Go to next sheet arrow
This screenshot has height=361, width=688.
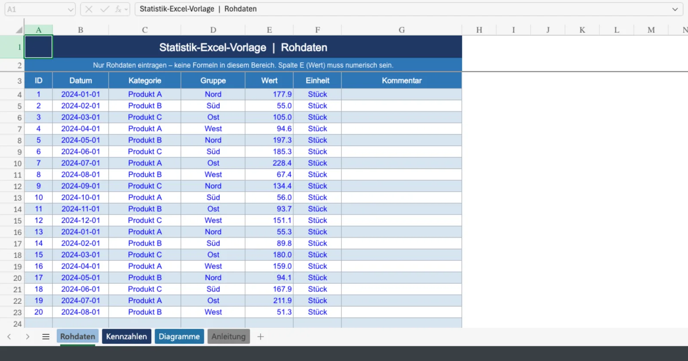point(28,337)
